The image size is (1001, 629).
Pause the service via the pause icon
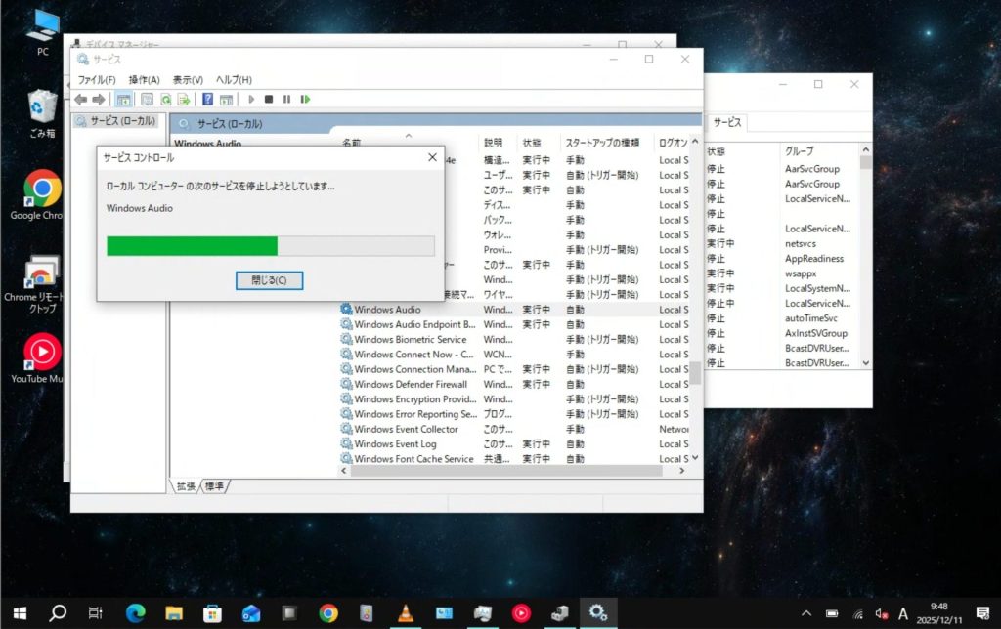coord(285,99)
